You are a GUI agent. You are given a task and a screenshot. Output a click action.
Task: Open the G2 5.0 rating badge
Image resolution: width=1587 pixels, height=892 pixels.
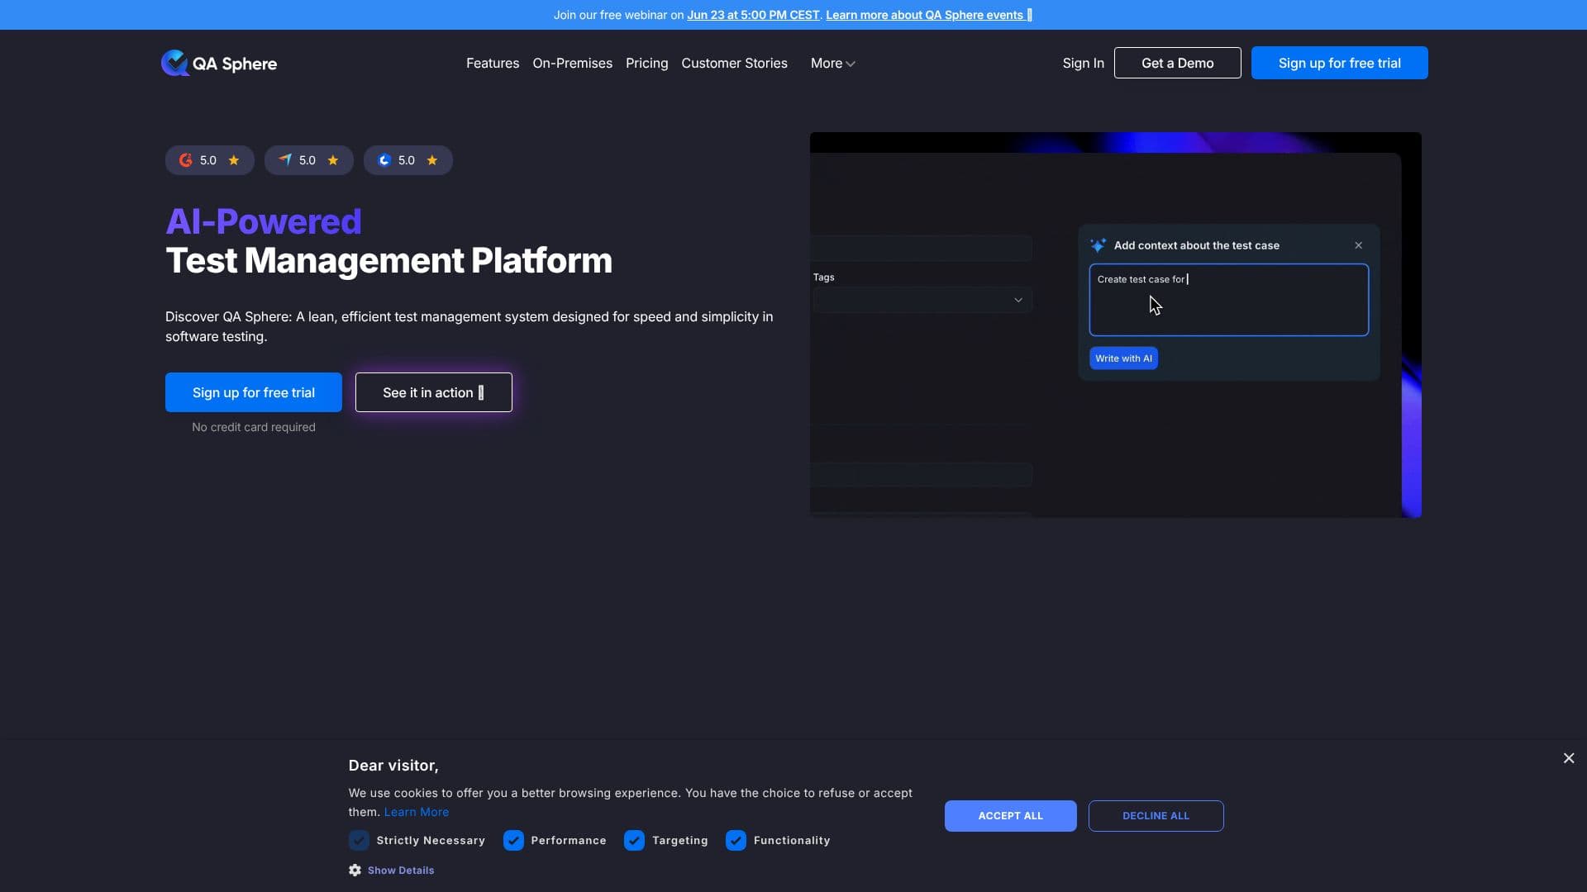coord(210,160)
